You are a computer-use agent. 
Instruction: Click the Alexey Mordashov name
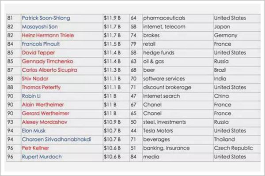[x=45, y=122]
